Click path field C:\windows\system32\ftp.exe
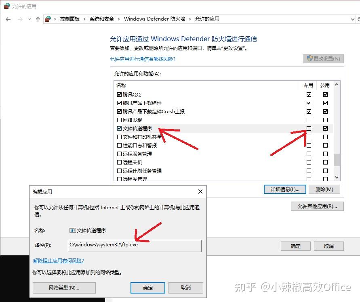Image resolution: width=360 pixels, height=302 pixels. coord(135,246)
